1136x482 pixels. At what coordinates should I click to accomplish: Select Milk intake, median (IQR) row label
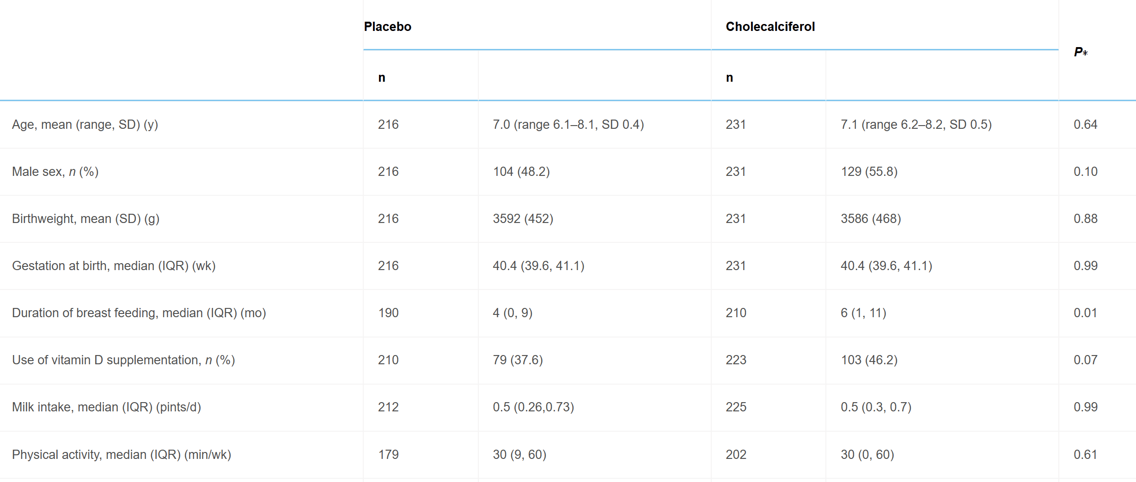click(106, 407)
